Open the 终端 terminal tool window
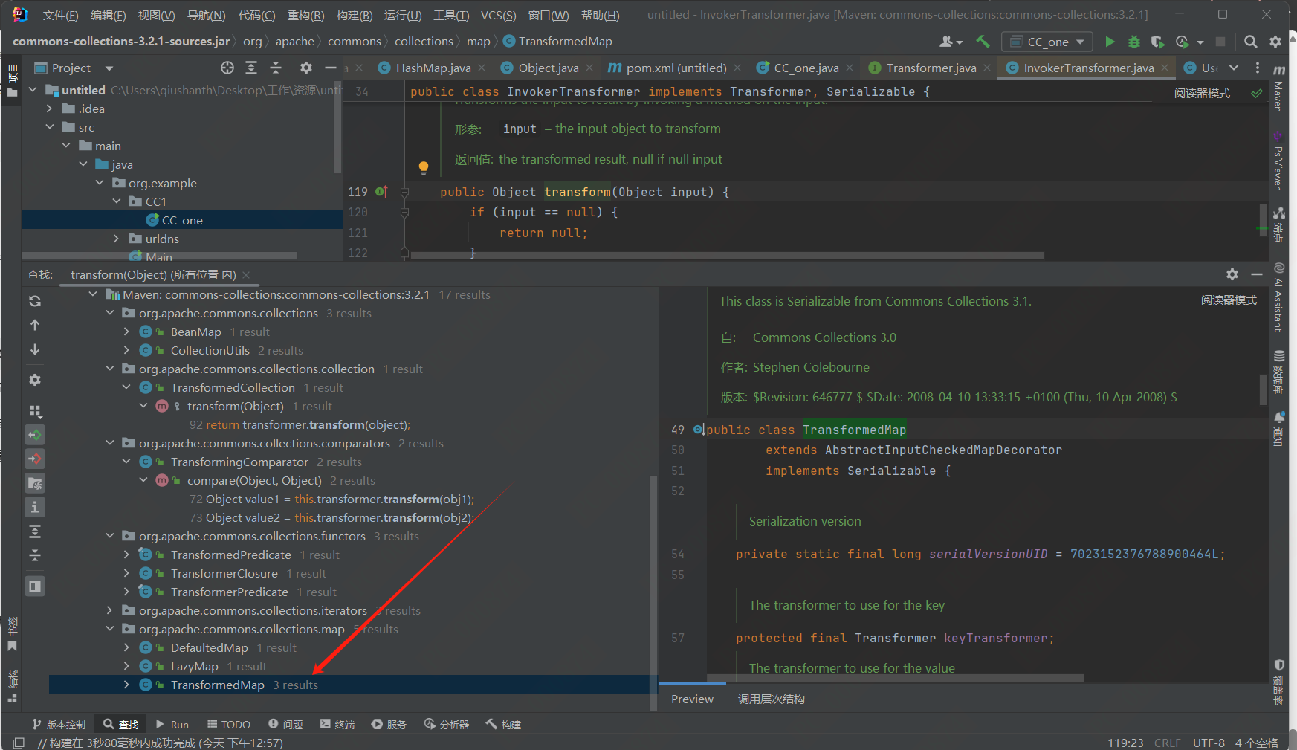The height and width of the screenshot is (750, 1297). pos(337,724)
